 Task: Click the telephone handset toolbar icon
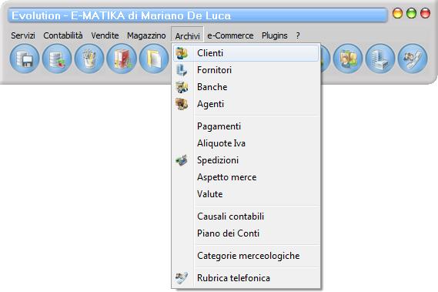413,59
